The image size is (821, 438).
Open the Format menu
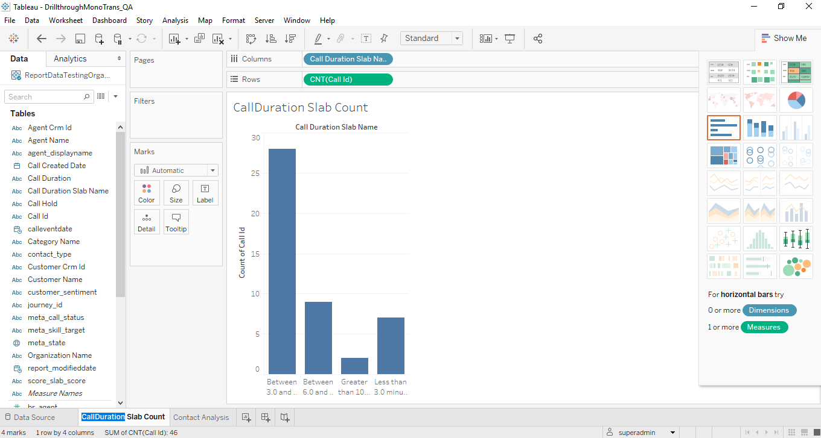(x=234, y=20)
